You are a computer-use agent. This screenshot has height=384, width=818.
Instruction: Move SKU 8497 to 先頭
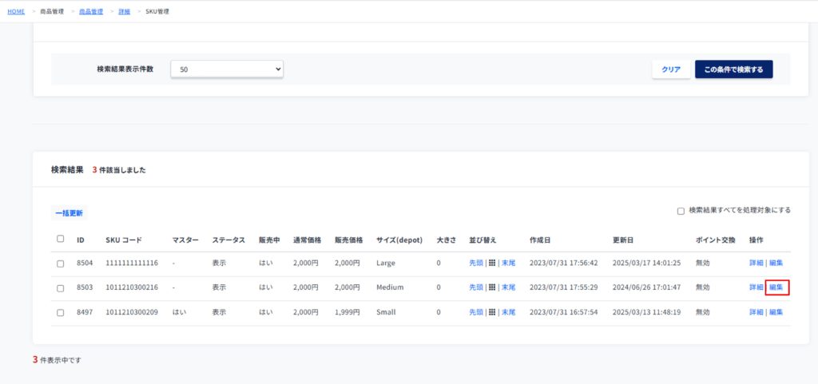[476, 312]
